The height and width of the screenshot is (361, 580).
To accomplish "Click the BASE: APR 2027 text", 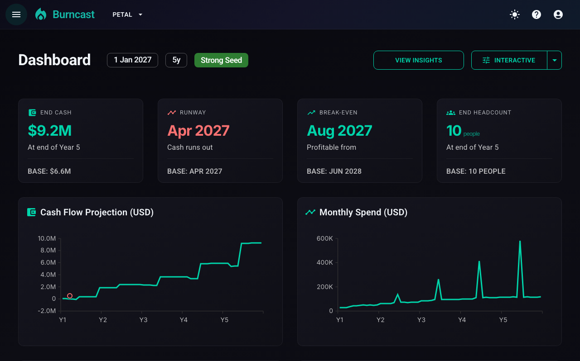I will tap(195, 171).
